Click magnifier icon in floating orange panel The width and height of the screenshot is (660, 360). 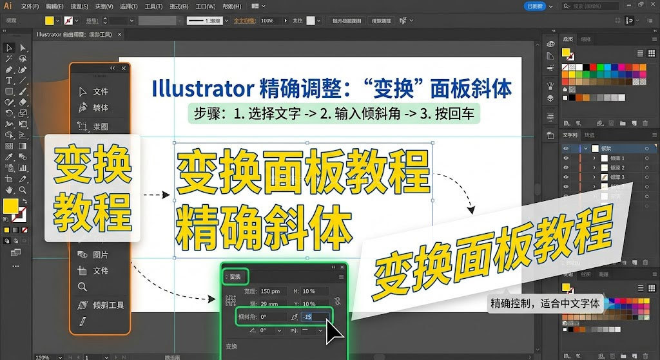click(82, 287)
